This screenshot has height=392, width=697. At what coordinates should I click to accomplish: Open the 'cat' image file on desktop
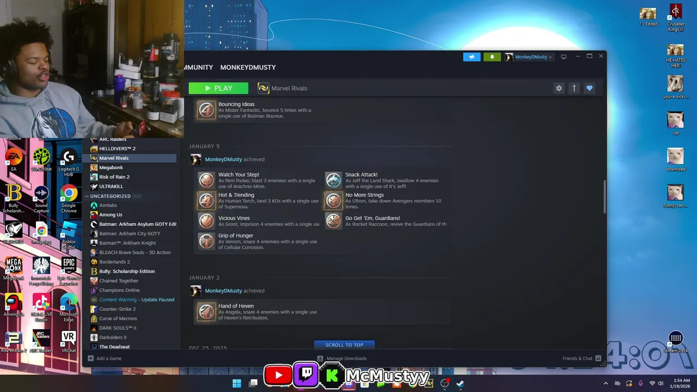tap(676, 124)
